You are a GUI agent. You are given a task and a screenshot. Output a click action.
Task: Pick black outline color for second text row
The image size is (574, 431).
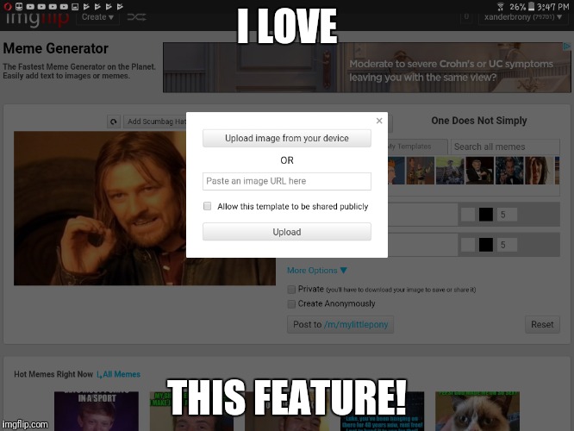pyautogui.click(x=486, y=245)
